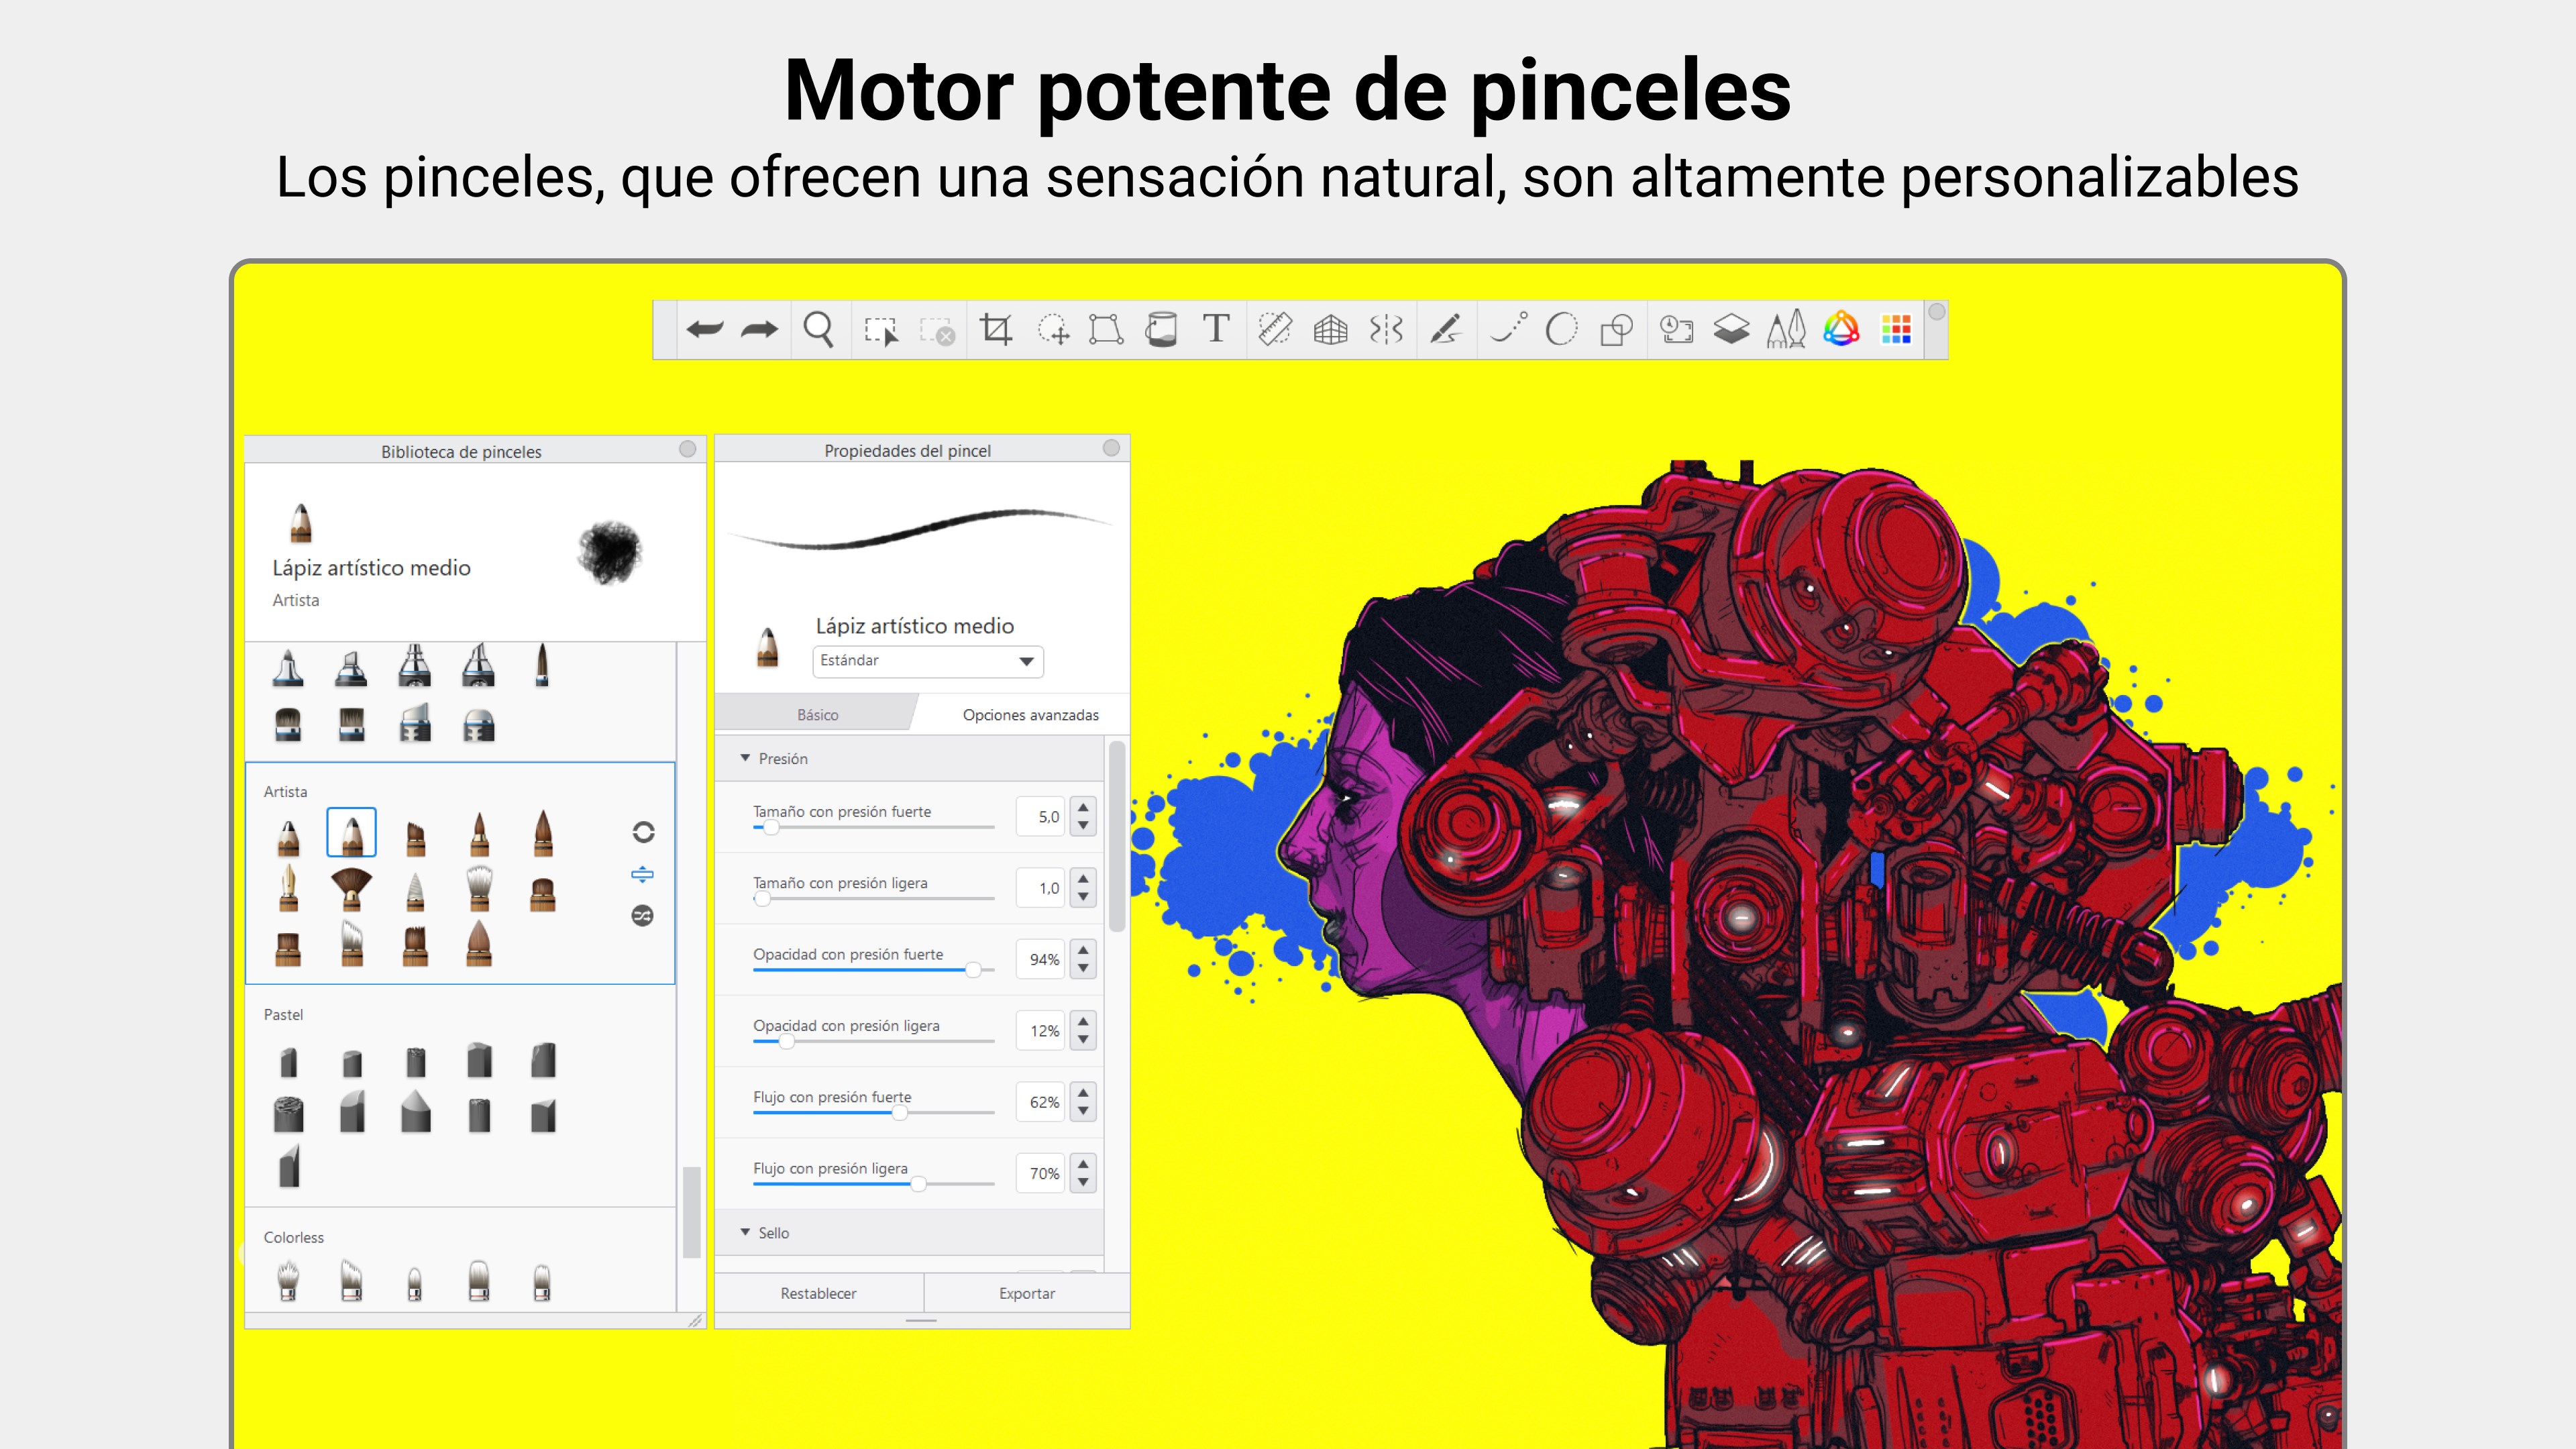Click the Deselect tool icon
The width and height of the screenshot is (2576, 1449).
[x=937, y=331]
